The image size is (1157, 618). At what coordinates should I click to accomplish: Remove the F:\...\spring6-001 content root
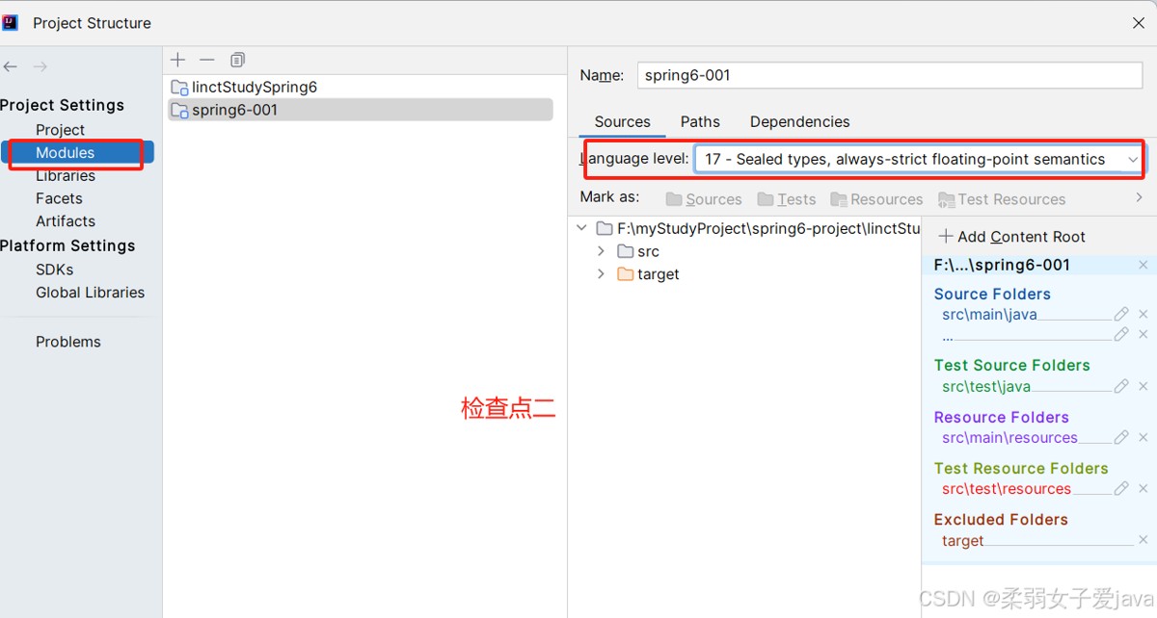pos(1144,265)
